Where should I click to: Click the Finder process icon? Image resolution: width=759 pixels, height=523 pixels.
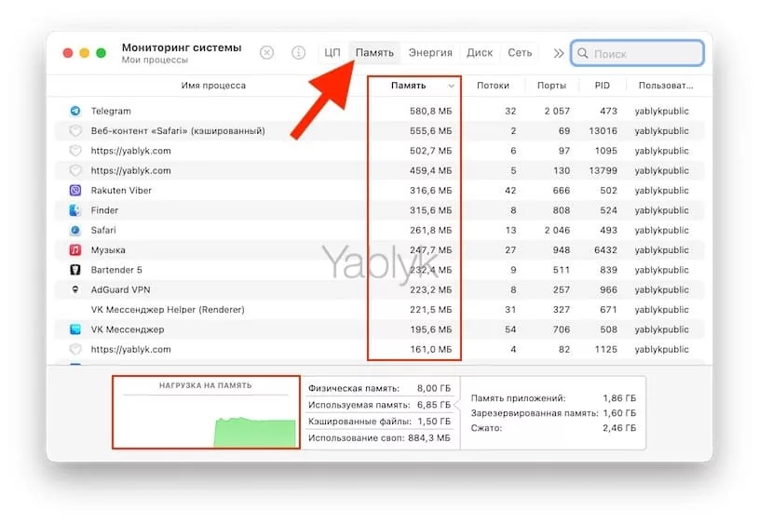click(75, 210)
